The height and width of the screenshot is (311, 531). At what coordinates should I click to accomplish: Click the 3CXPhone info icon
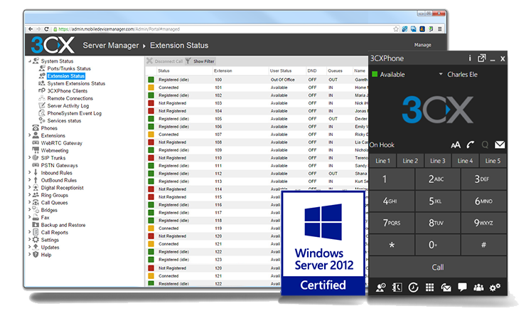click(x=470, y=58)
